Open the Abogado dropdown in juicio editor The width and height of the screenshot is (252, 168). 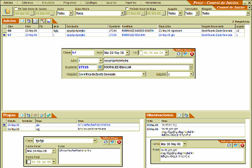[144, 74]
